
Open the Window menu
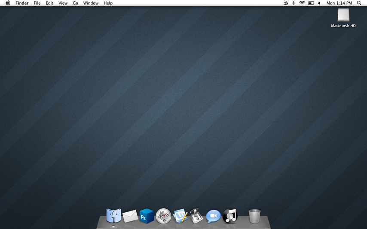[x=91, y=3]
